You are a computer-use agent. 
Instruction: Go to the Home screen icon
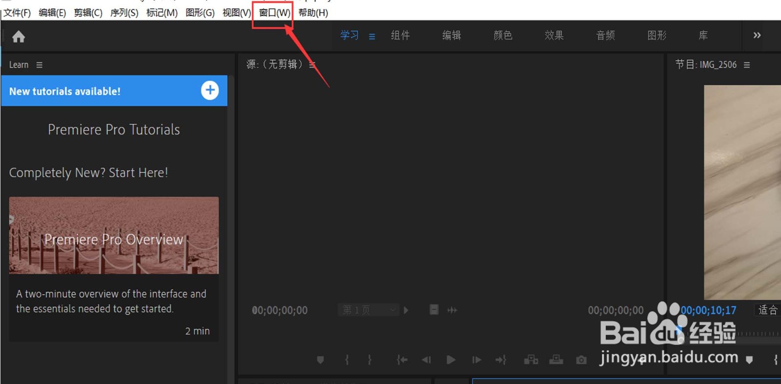19,37
